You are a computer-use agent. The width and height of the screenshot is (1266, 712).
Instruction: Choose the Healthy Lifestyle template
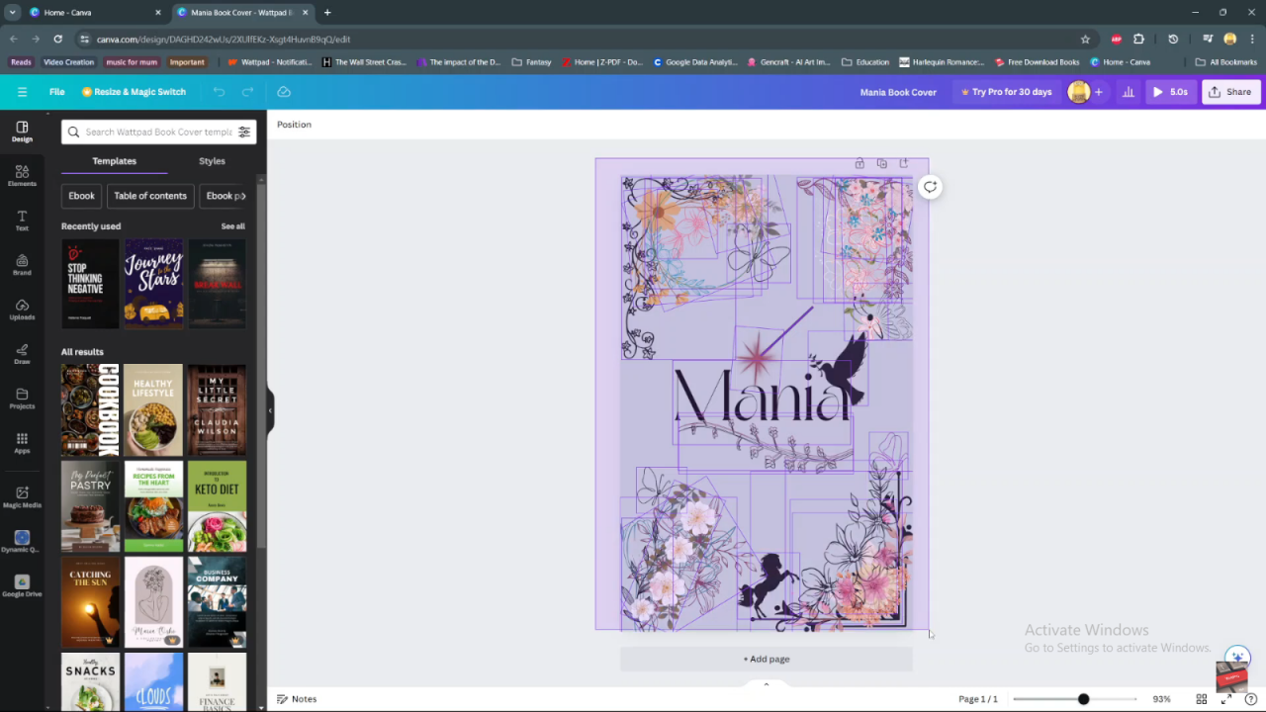[x=153, y=409]
